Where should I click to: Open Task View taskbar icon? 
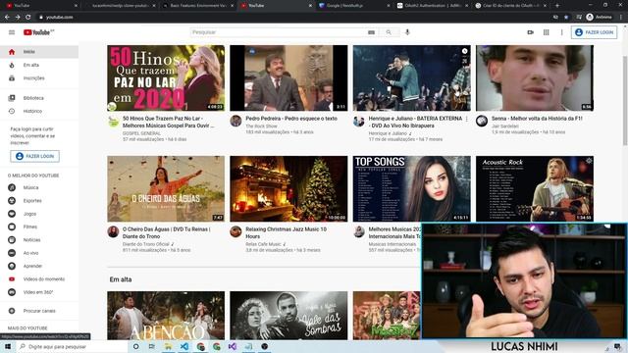point(152,346)
